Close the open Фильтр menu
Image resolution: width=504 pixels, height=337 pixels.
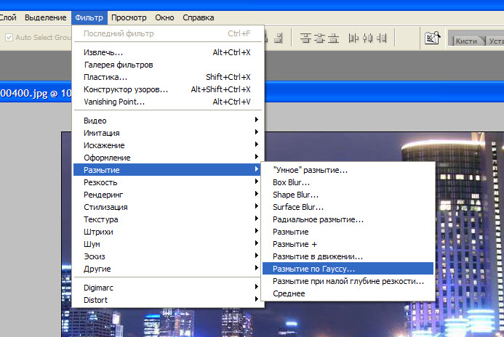89,17
